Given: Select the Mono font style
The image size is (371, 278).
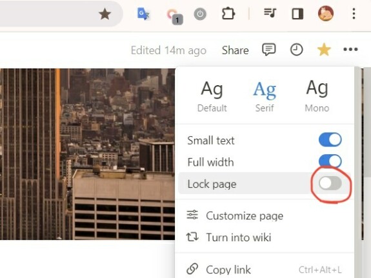Looking at the screenshot, I should click(317, 96).
